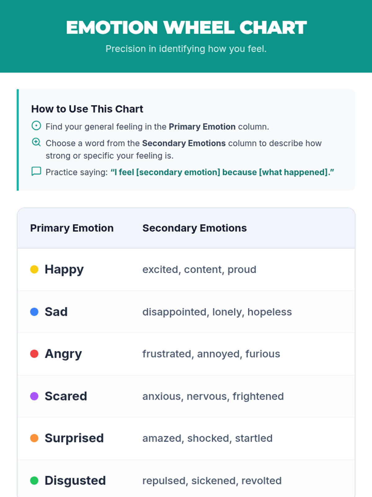Click the speech bubble icon
Screen dimensions: 372x497
click(36, 171)
